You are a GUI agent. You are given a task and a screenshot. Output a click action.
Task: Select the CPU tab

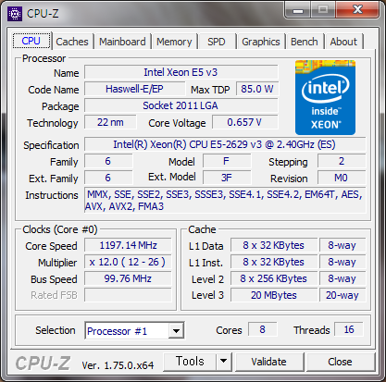pos(31,41)
